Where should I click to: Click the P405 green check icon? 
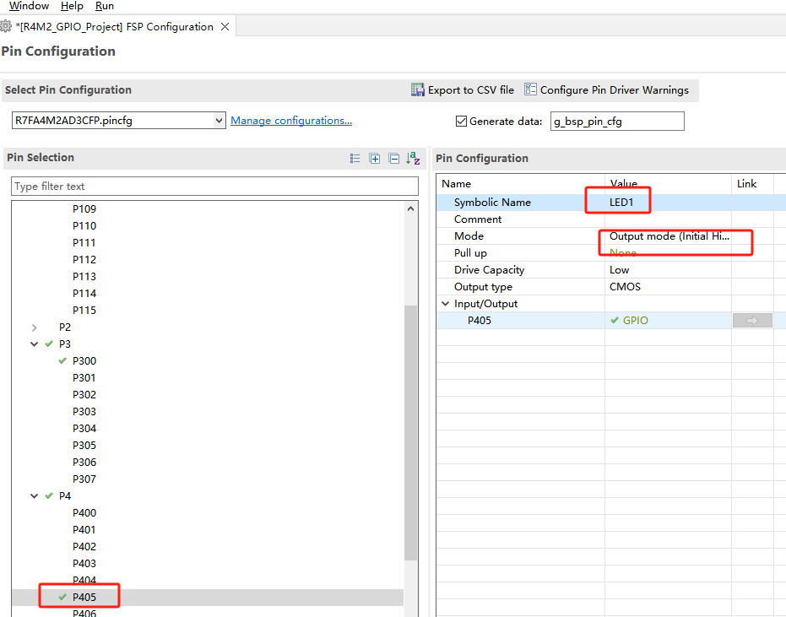[x=62, y=597]
